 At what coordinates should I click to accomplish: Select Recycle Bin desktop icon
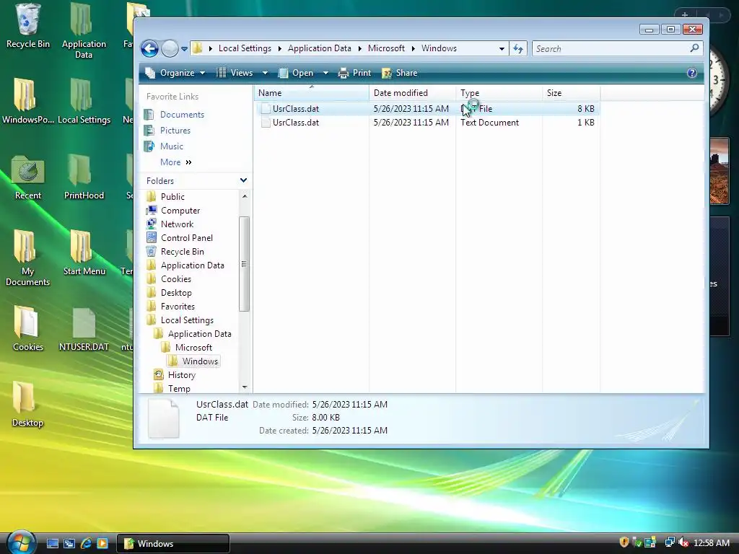click(x=28, y=26)
